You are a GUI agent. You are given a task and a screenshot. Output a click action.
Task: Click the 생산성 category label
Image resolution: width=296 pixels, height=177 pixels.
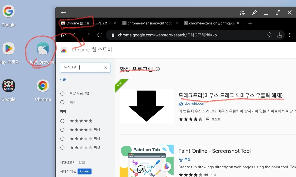pos(216,119)
